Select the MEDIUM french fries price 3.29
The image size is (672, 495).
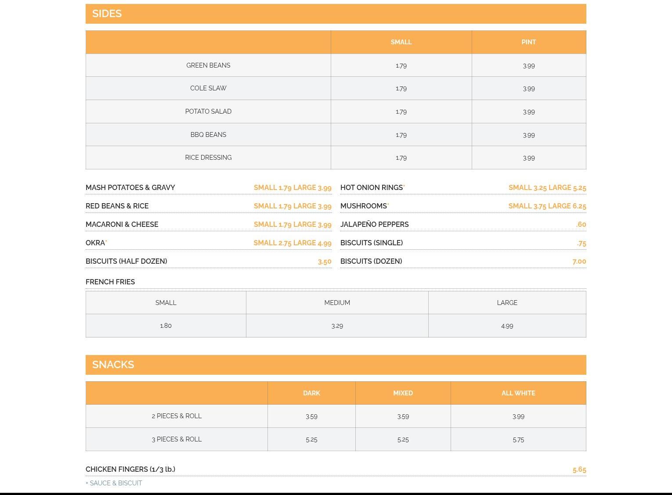(337, 326)
